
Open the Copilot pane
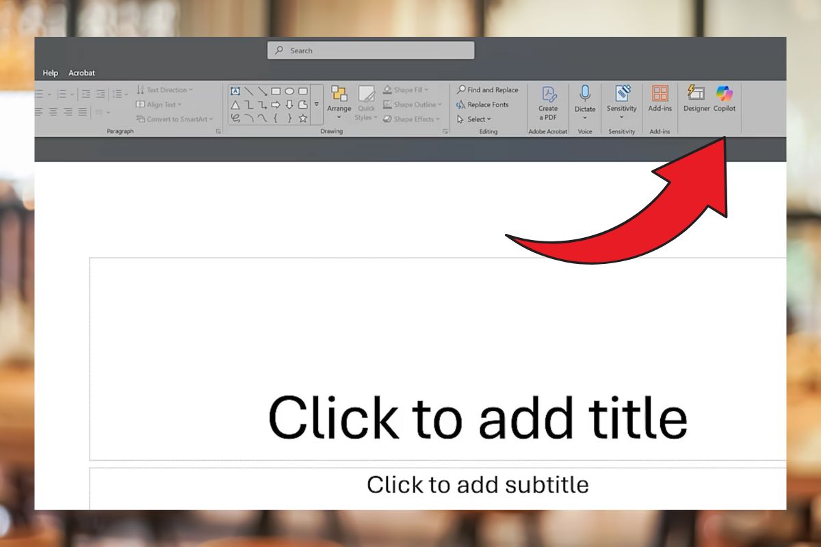click(725, 99)
